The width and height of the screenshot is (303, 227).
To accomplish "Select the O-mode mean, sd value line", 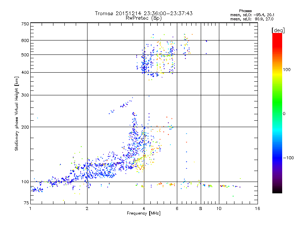I will 252,15.
